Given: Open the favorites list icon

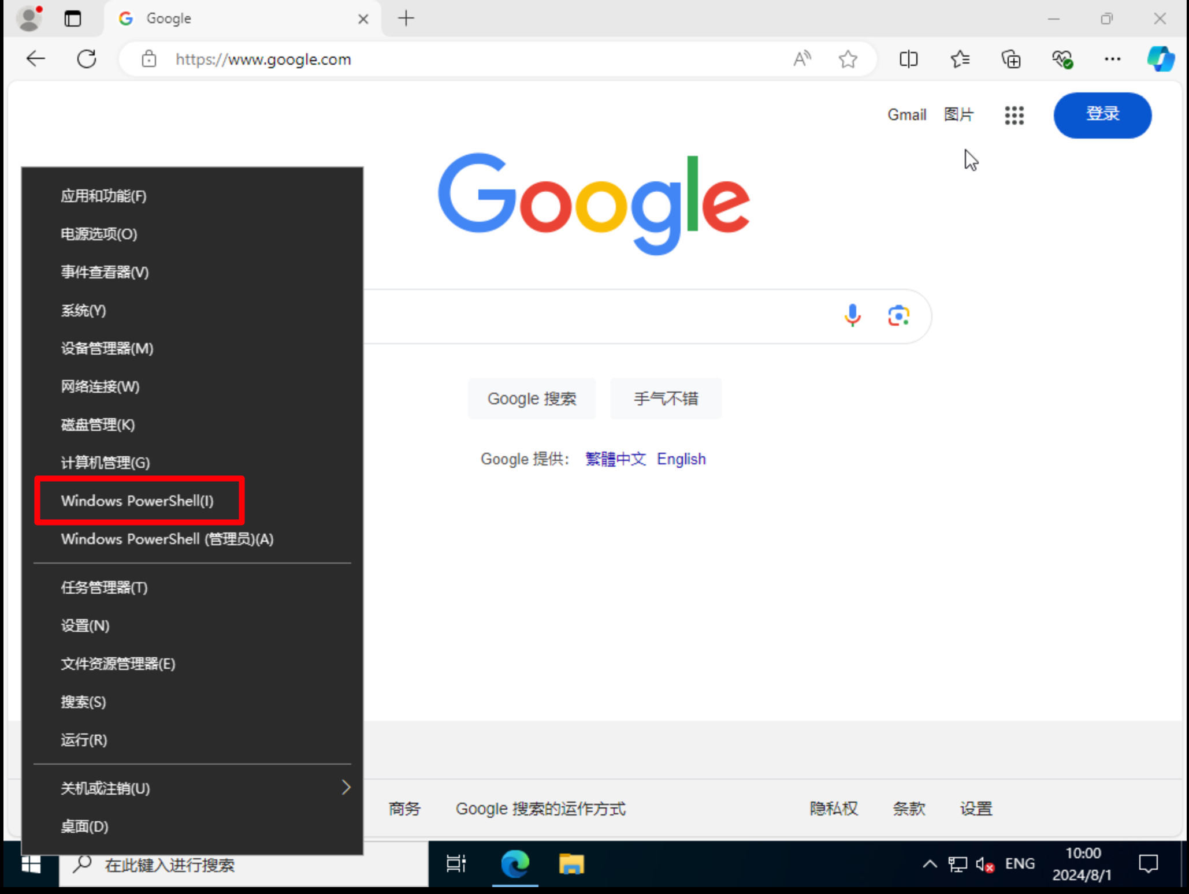Looking at the screenshot, I should (x=960, y=59).
